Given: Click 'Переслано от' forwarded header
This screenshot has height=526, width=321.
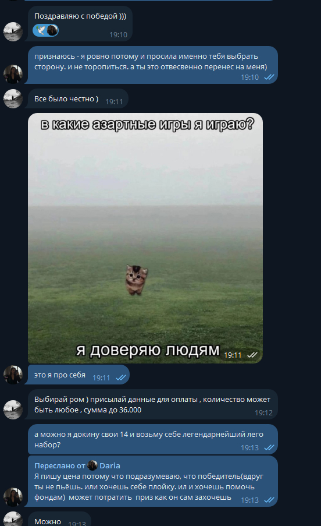Looking at the screenshot, I should [59, 465].
